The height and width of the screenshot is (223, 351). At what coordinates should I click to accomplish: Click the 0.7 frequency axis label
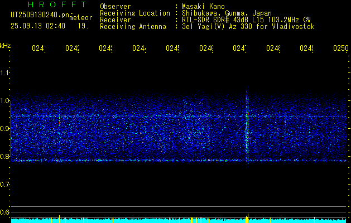point(4,184)
